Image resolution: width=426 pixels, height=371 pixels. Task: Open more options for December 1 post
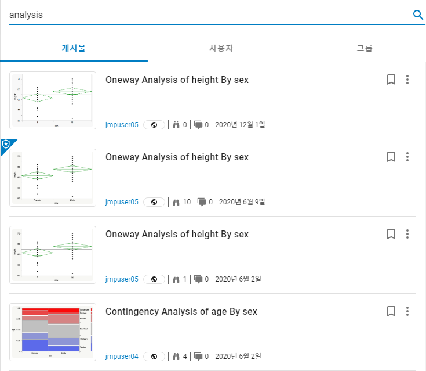407,80
